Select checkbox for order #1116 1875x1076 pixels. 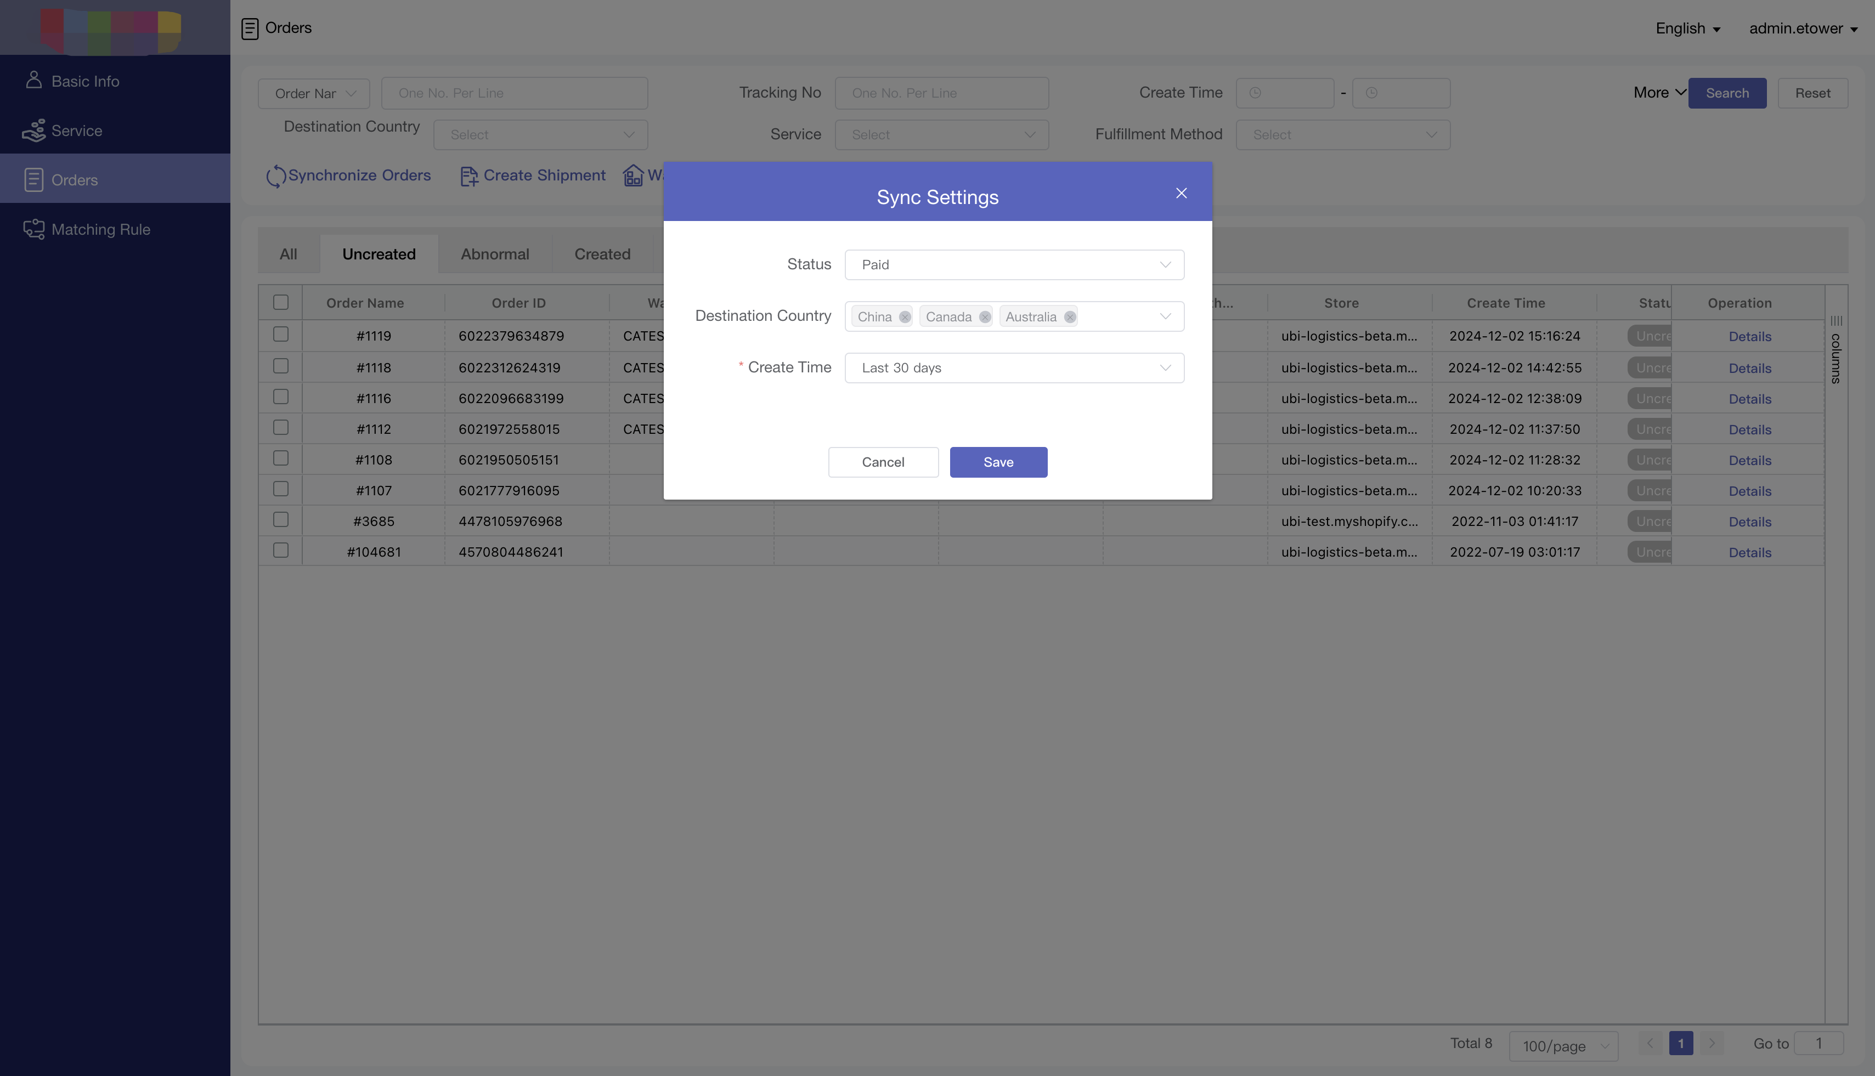[x=281, y=397]
